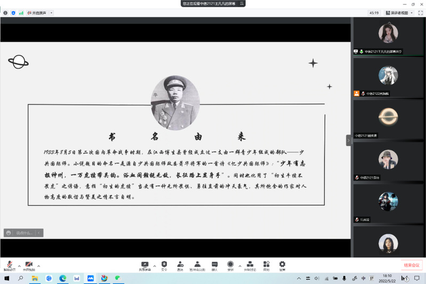Image resolution: width=426 pixels, height=284 pixels.
Task: Open share screen options arrow
Action: click(x=155, y=265)
